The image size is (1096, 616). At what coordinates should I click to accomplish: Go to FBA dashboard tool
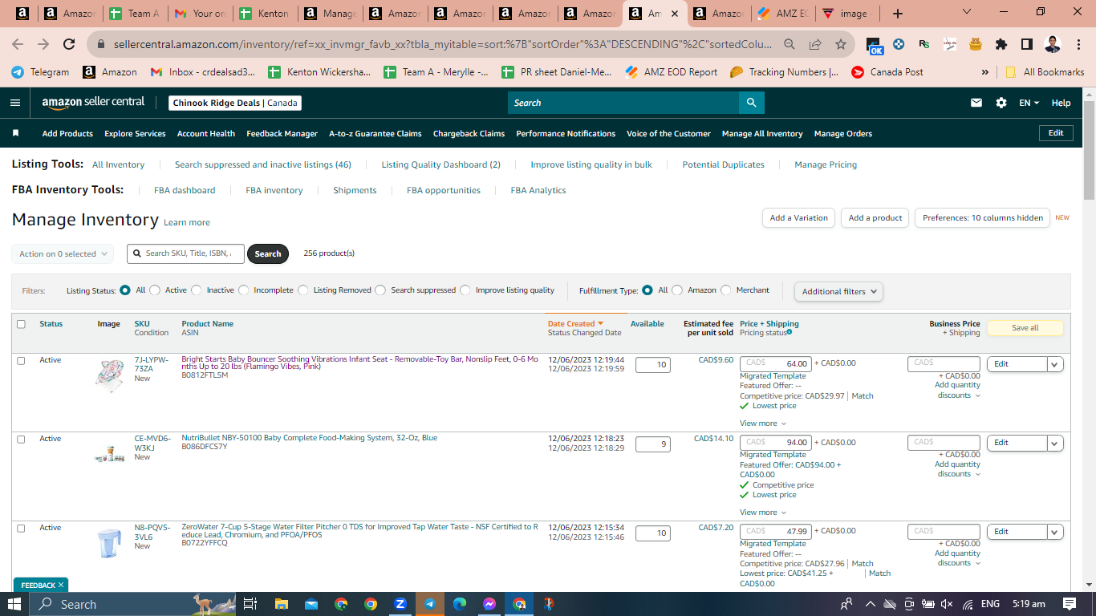pos(185,190)
